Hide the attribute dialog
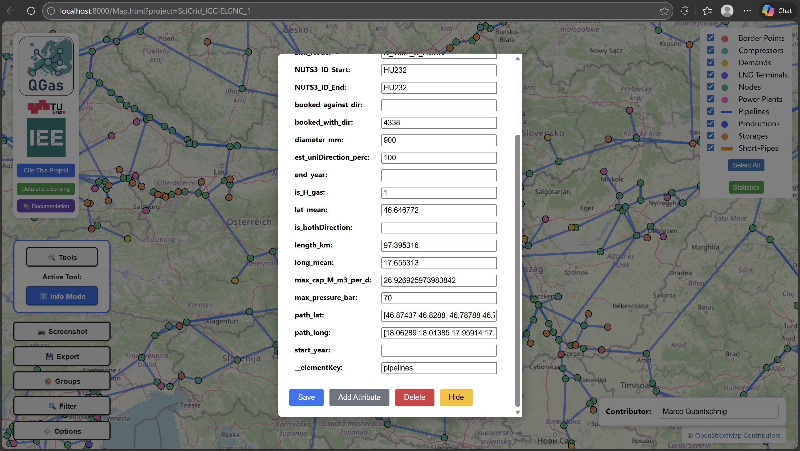Viewport: 800px width, 451px height. point(456,397)
